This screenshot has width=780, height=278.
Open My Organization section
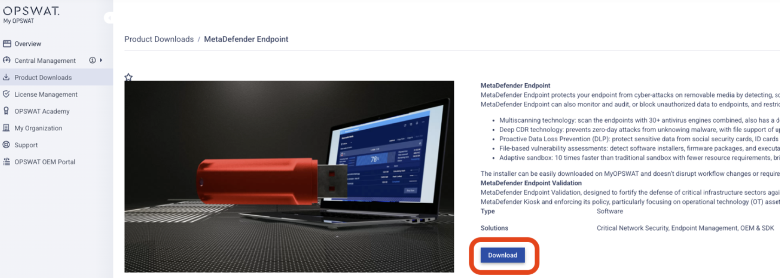[x=38, y=128]
